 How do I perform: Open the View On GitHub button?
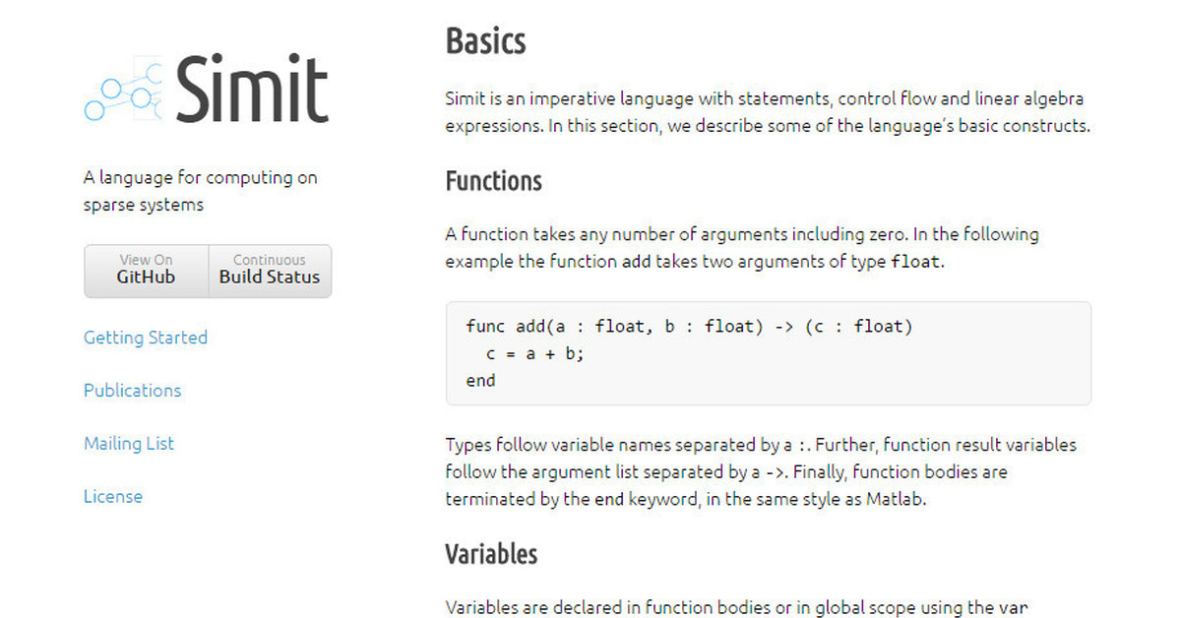tap(146, 271)
